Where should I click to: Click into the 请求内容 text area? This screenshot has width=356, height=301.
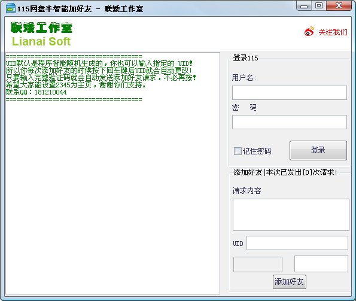(x=291, y=215)
